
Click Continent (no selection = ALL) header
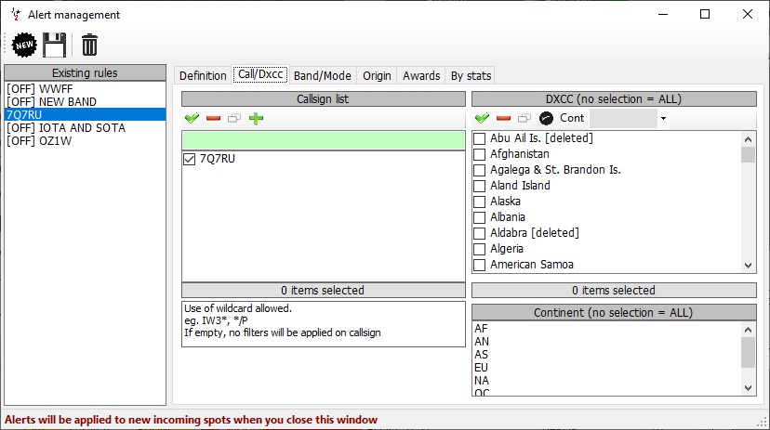614,312
